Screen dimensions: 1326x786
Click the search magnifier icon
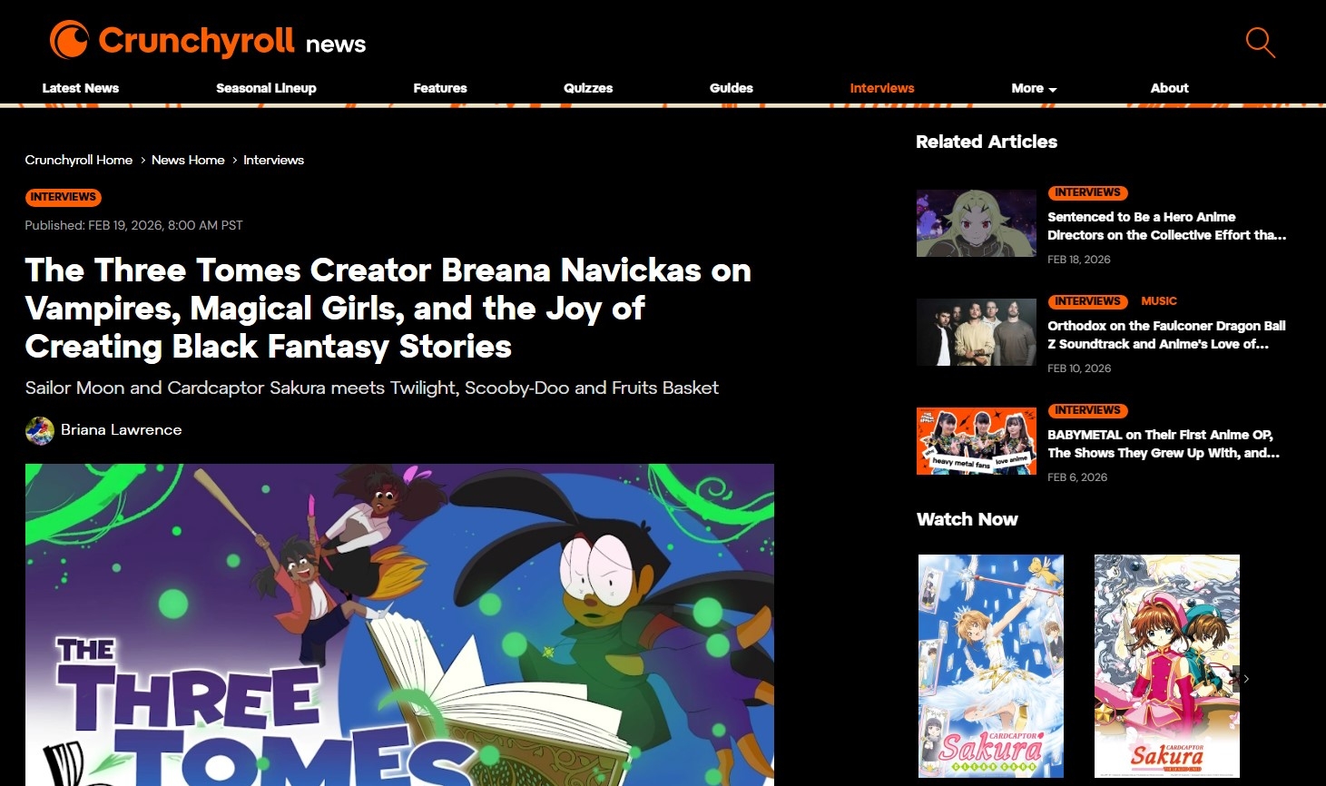(x=1261, y=42)
